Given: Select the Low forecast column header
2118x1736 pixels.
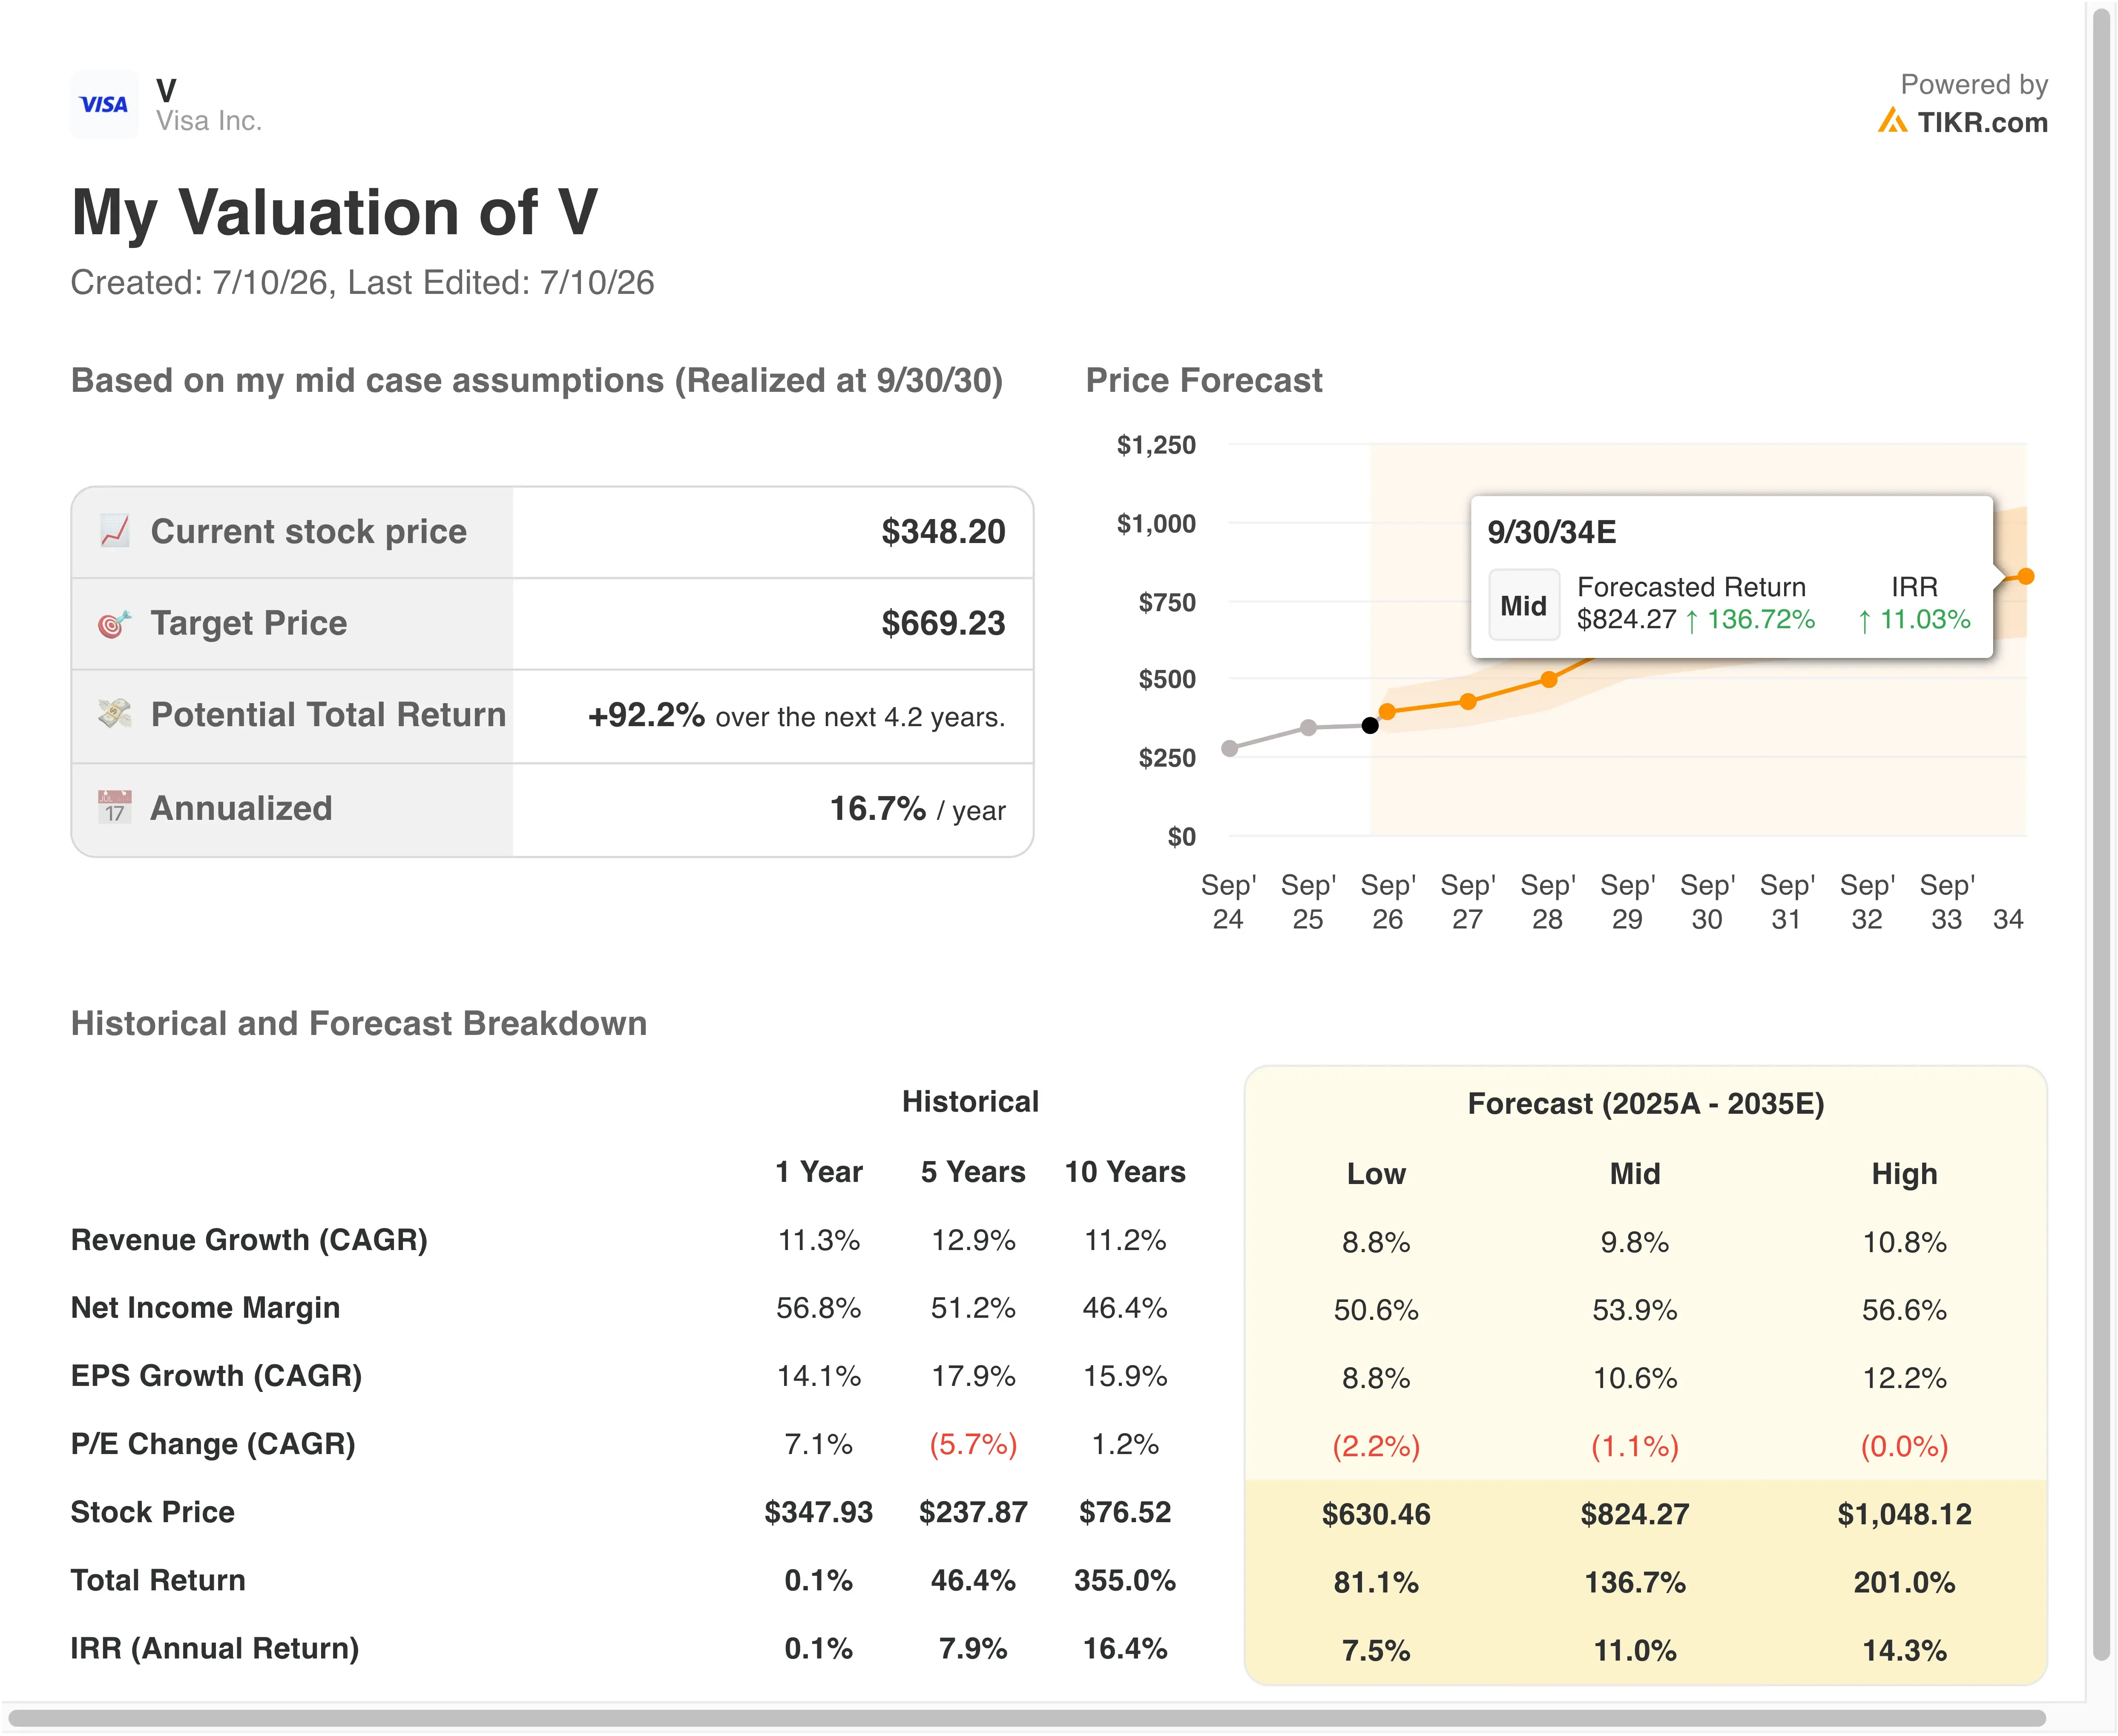Looking at the screenshot, I should click(x=1376, y=1173).
